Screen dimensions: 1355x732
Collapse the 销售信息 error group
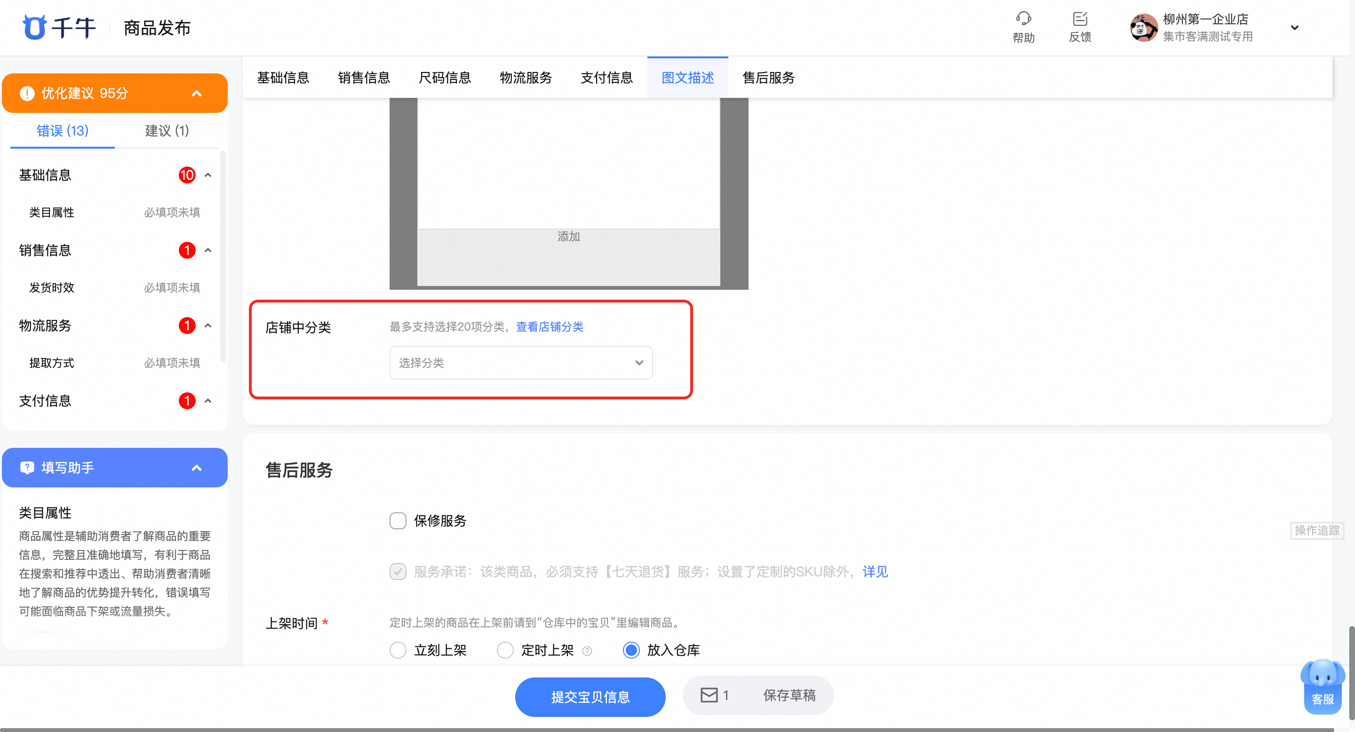pos(208,250)
